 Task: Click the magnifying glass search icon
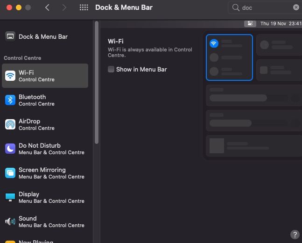coord(236,7)
